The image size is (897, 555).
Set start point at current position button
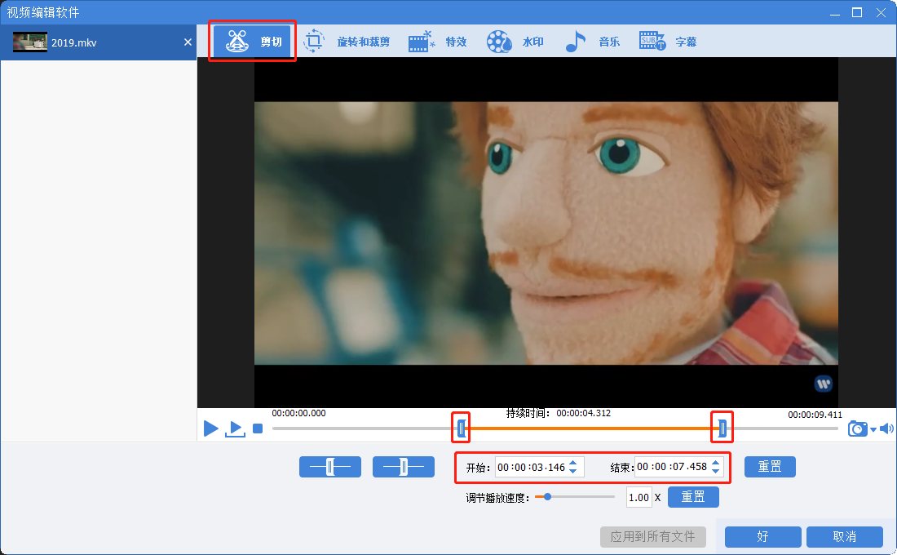(330, 467)
